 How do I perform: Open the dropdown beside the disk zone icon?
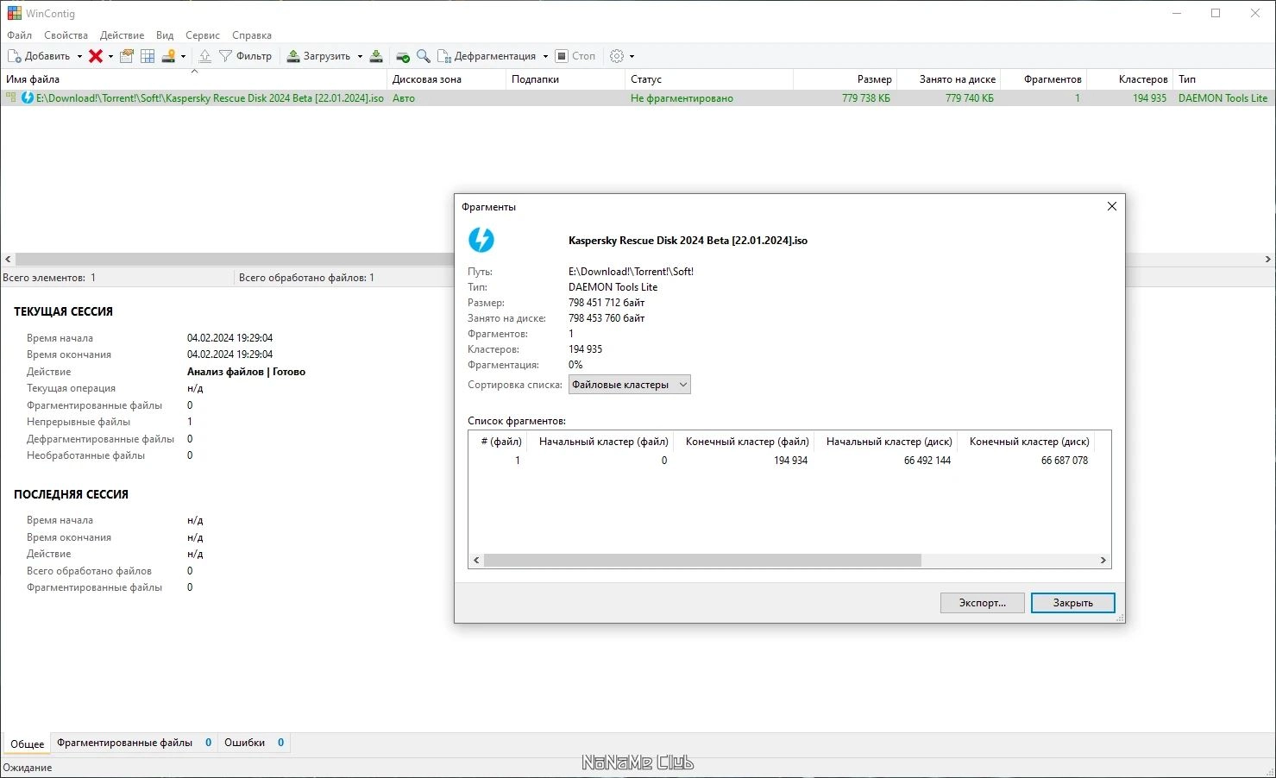[183, 56]
